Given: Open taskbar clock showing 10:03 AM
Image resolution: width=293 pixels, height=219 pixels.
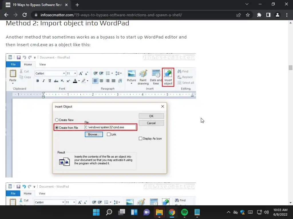Looking at the screenshot, I should coord(280,212).
